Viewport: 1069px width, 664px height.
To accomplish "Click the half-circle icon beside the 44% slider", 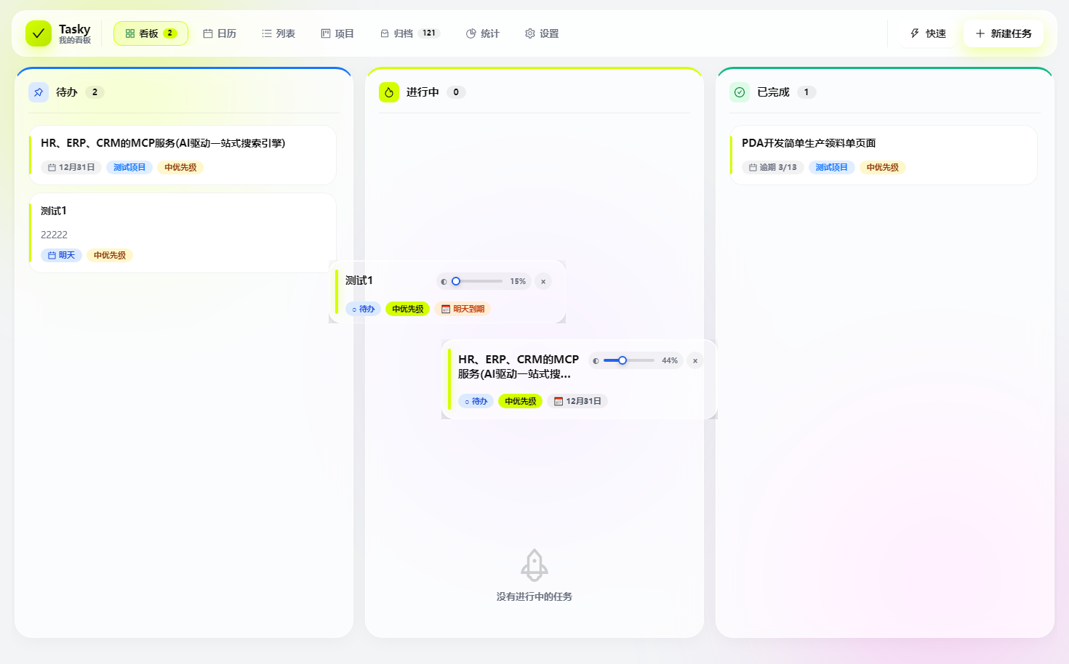I will pos(596,361).
